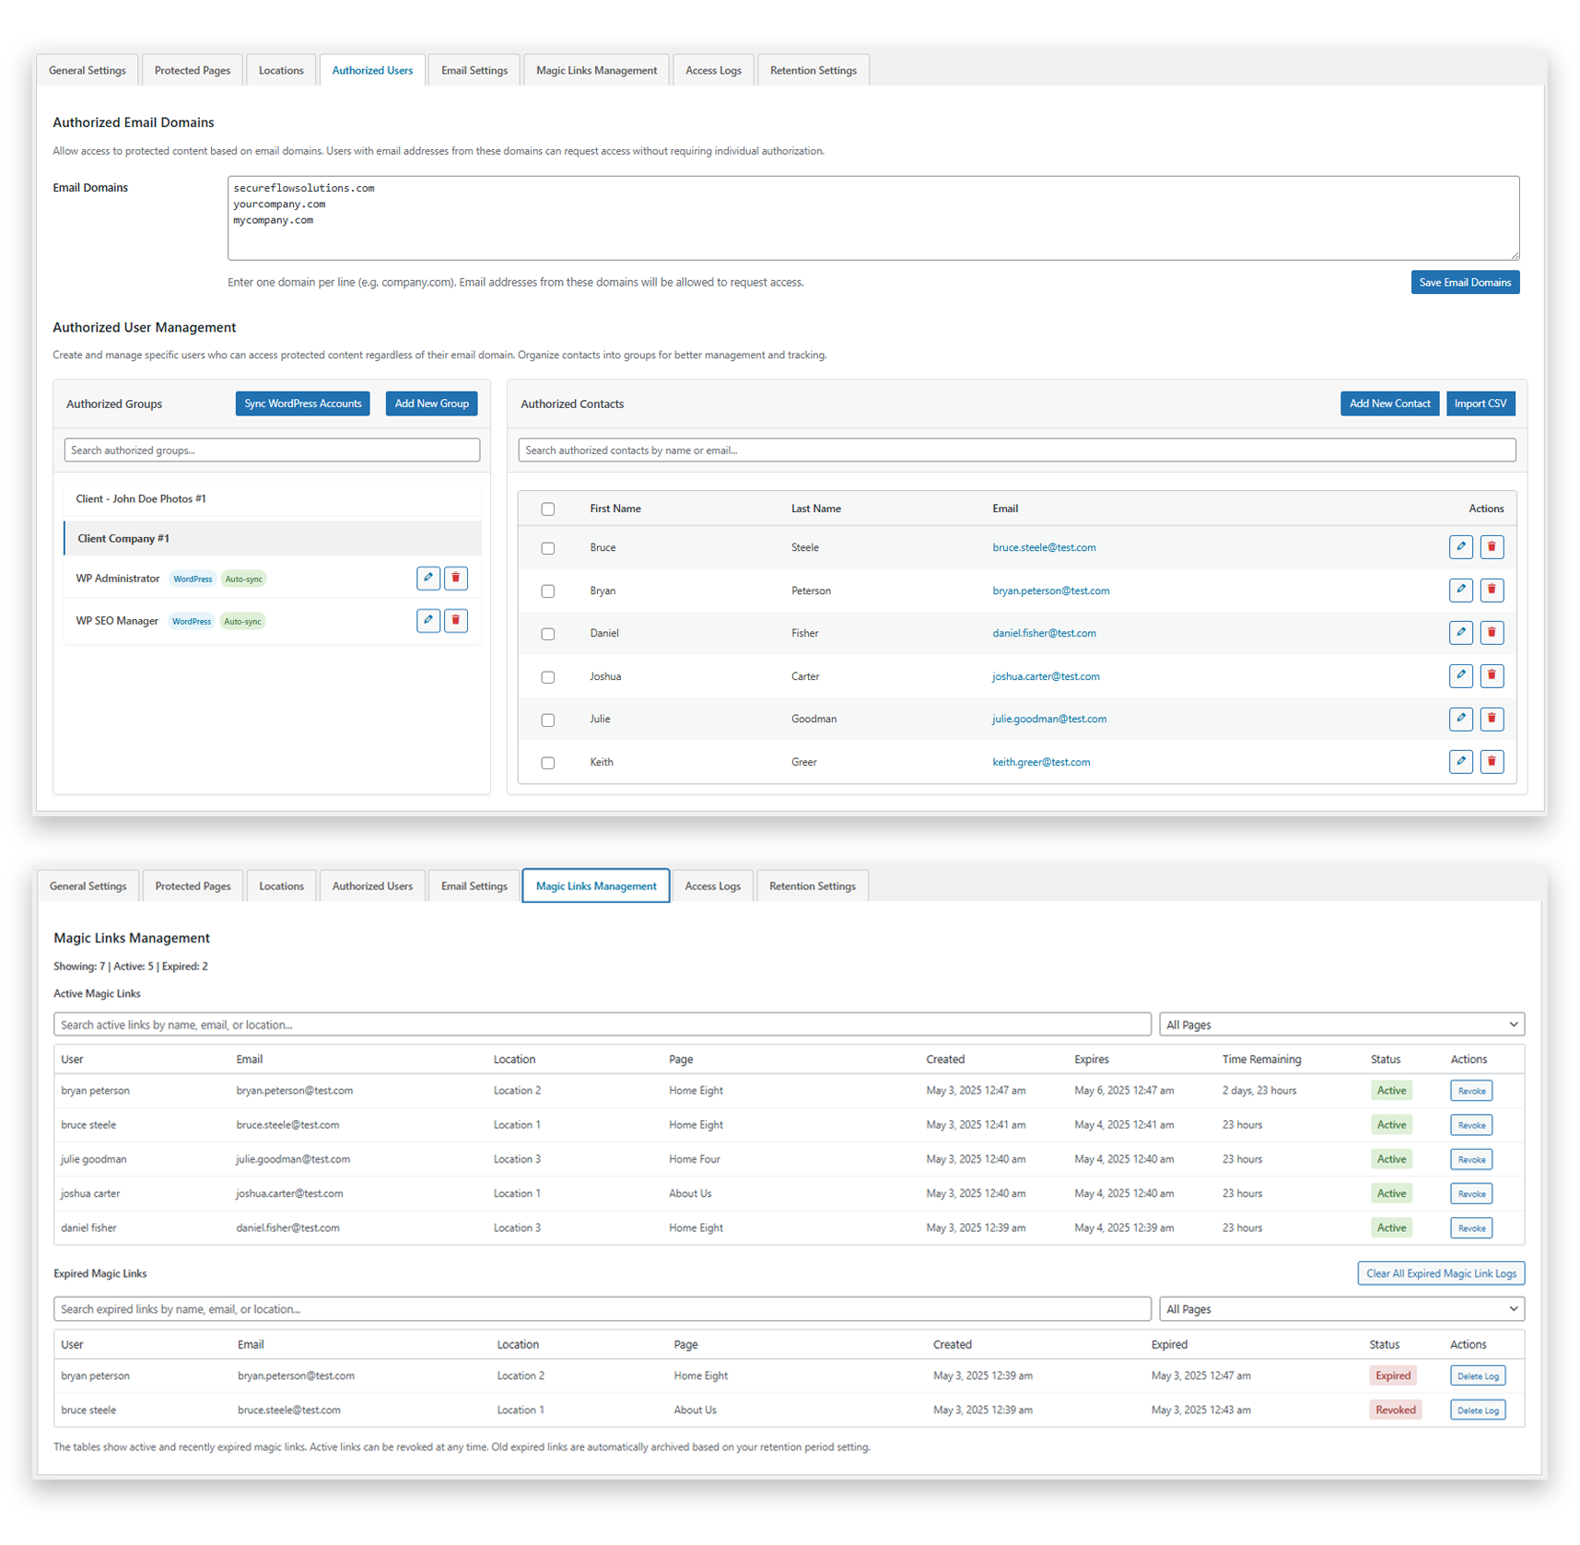The image size is (1580, 1545).
Task: Delete log for expired bryan peterson link
Action: [x=1478, y=1376]
